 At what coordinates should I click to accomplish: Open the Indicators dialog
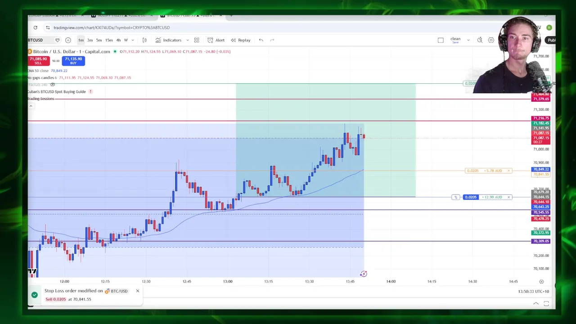pyautogui.click(x=168, y=40)
